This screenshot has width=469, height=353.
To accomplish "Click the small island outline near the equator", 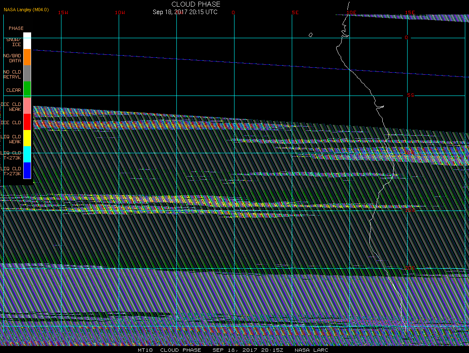I will [310, 35].
